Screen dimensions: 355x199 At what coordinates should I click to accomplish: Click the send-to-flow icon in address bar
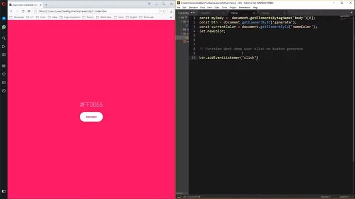pyautogui.click(x=160, y=11)
